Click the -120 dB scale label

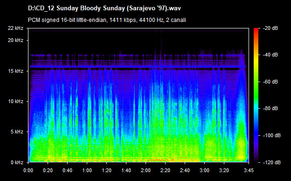point(271,162)
